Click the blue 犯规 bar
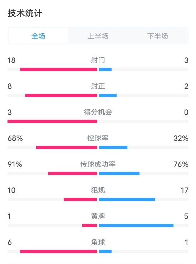Screen dimensions: 196x264 (x=127, y=200)
